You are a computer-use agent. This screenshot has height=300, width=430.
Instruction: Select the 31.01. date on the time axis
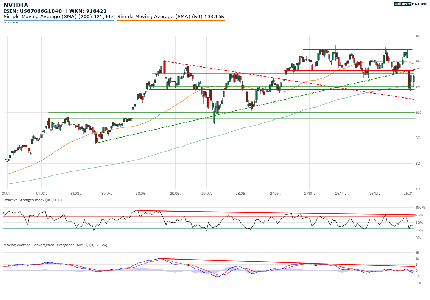(x=7, y=194)
